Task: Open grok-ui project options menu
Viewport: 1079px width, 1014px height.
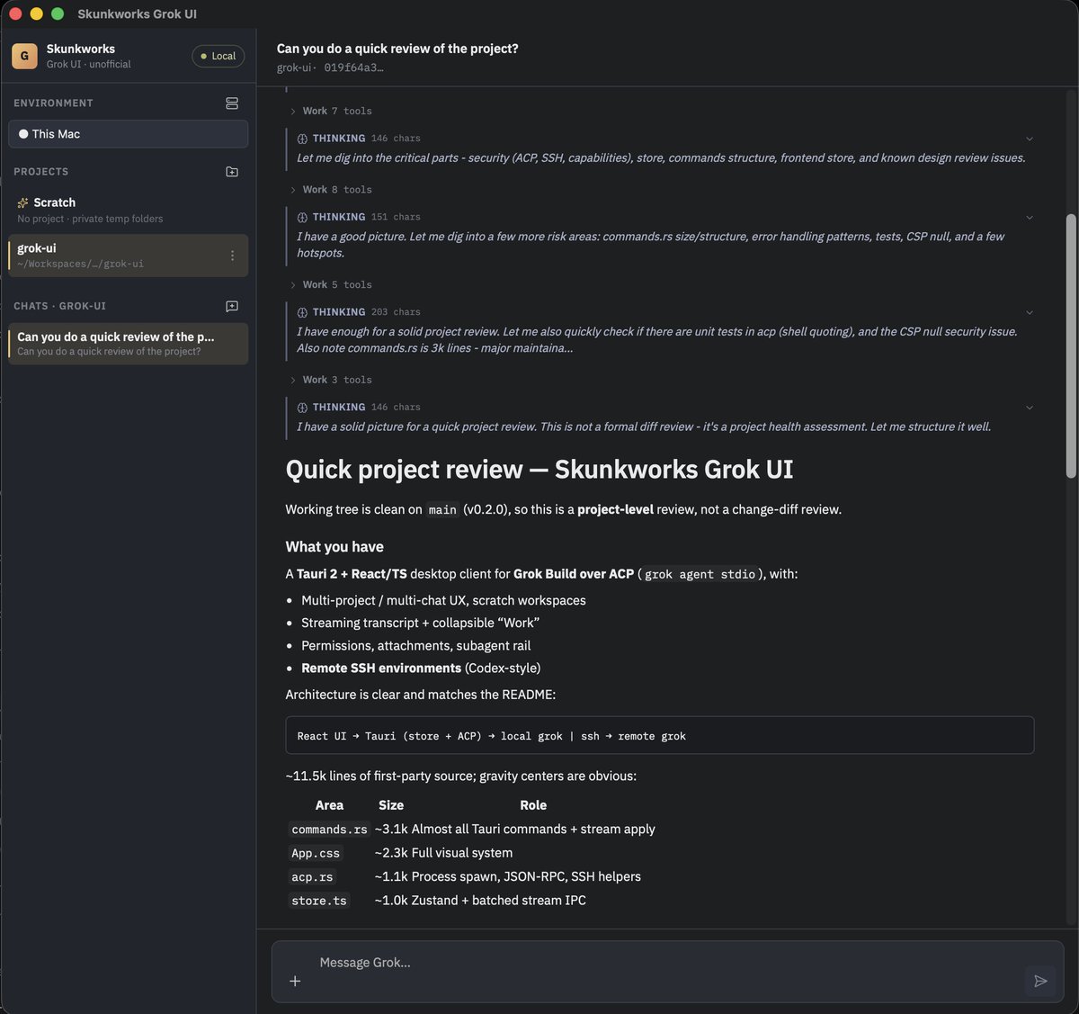Action: pos(232,256)
